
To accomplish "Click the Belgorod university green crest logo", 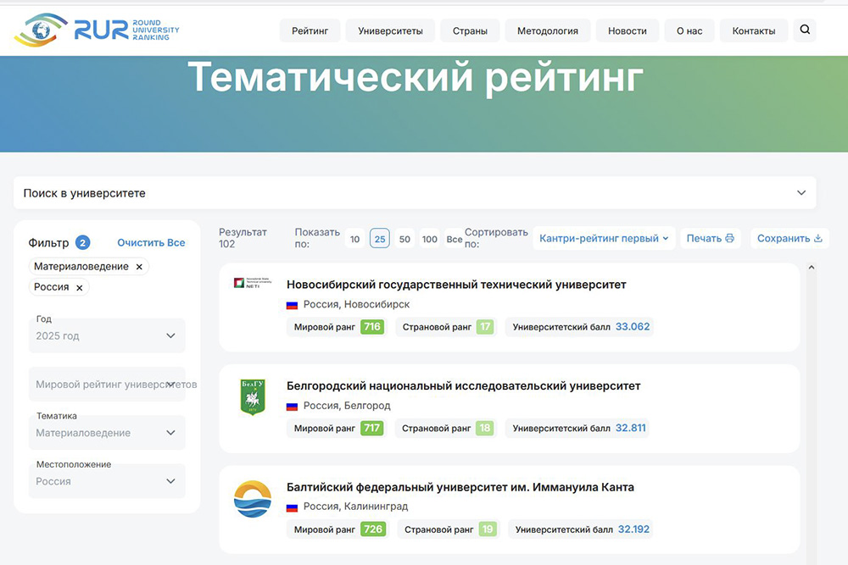I will tap(253, 397).
